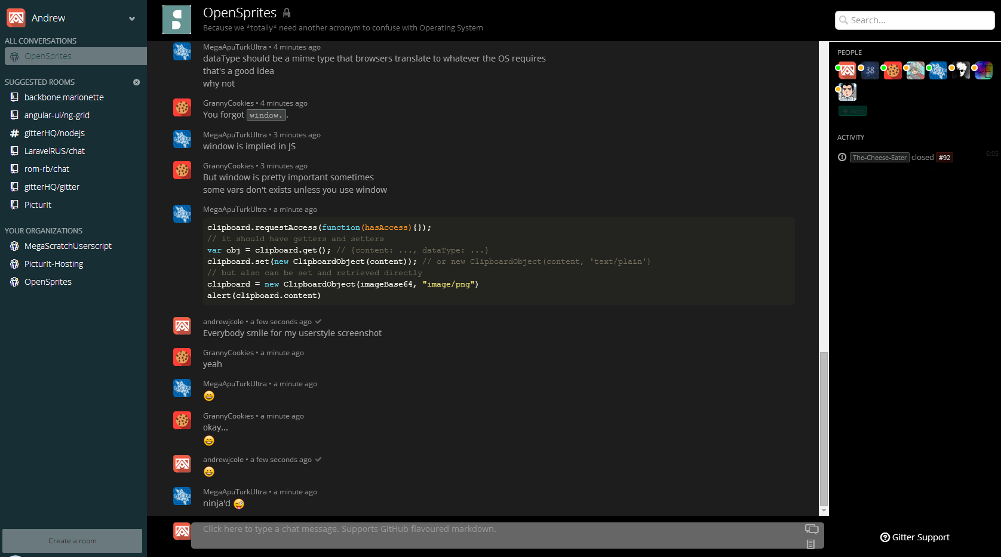Screen dimensions: 1001x557
Task: Click the lock icon beside the OpenSprites title
Action: coord(286,12)
